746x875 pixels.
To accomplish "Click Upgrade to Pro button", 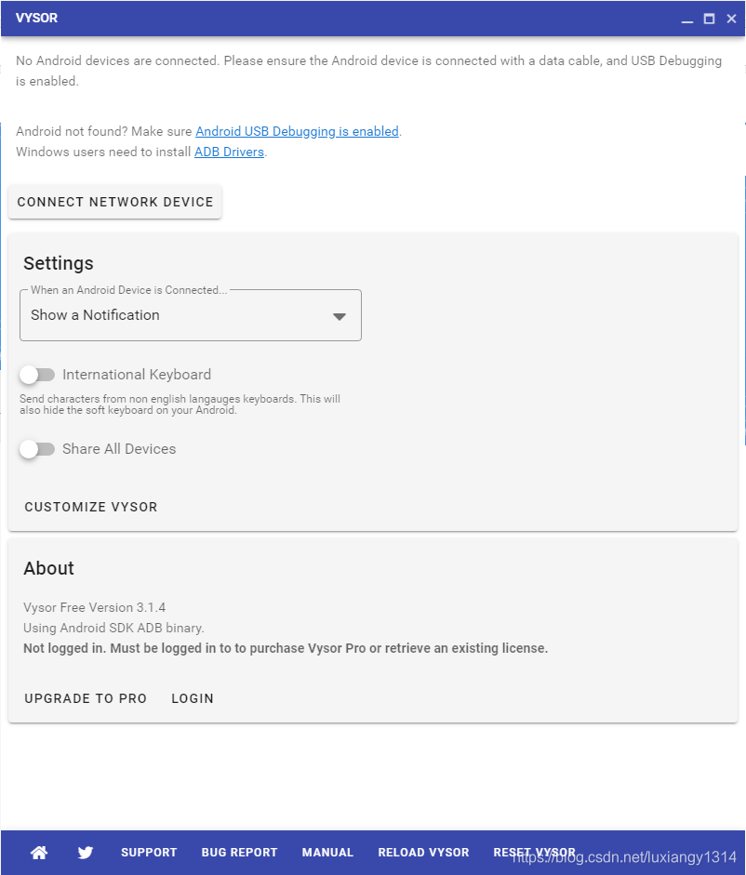I will [x=86, y=698].
